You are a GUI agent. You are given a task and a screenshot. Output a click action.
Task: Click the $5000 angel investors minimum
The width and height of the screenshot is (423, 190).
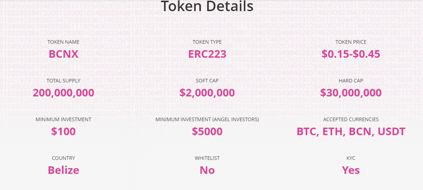pyautogui.click(x=207, y=132)
